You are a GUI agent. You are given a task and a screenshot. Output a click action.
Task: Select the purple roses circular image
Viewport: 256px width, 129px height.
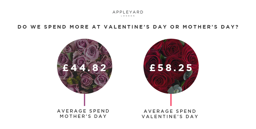(85, 66)
